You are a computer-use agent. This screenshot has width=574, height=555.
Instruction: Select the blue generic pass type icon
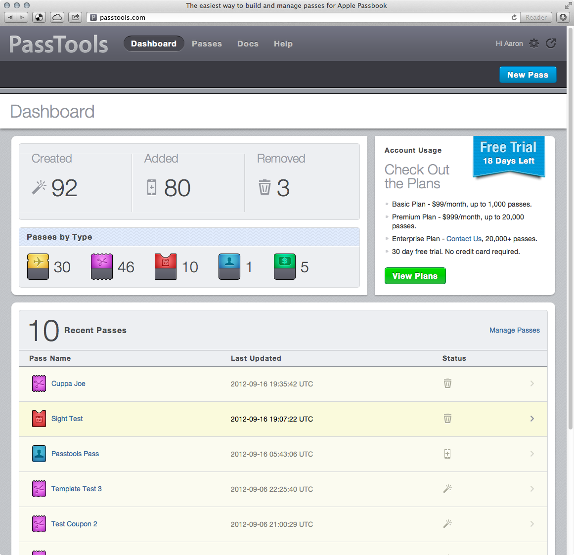point(229,266)
